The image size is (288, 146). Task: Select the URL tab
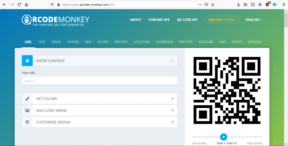[28, 42]
